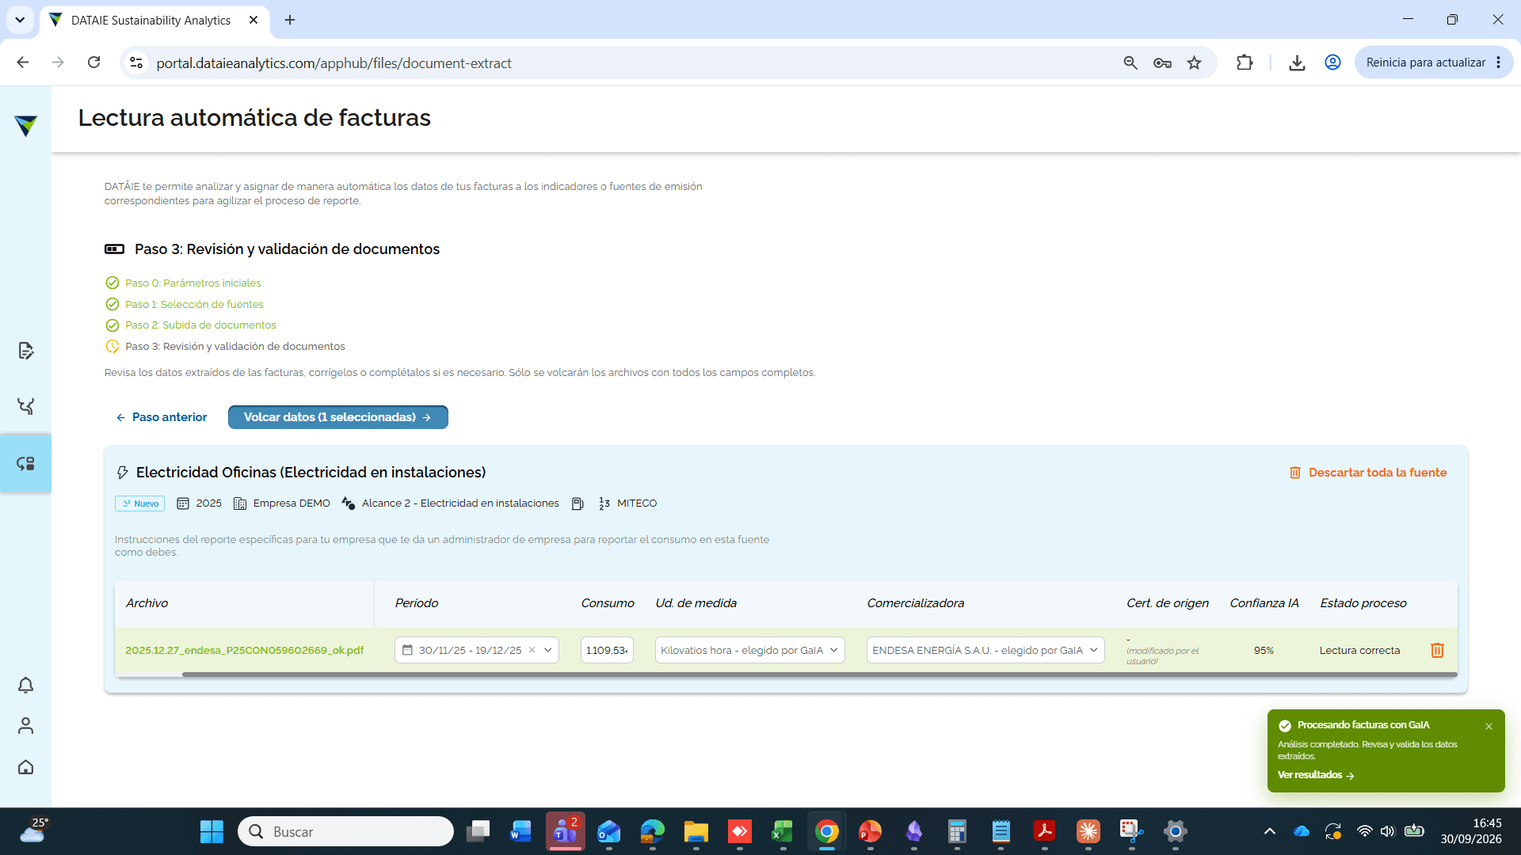
Task: Open Excel from the taskbar
Action: 783,831
